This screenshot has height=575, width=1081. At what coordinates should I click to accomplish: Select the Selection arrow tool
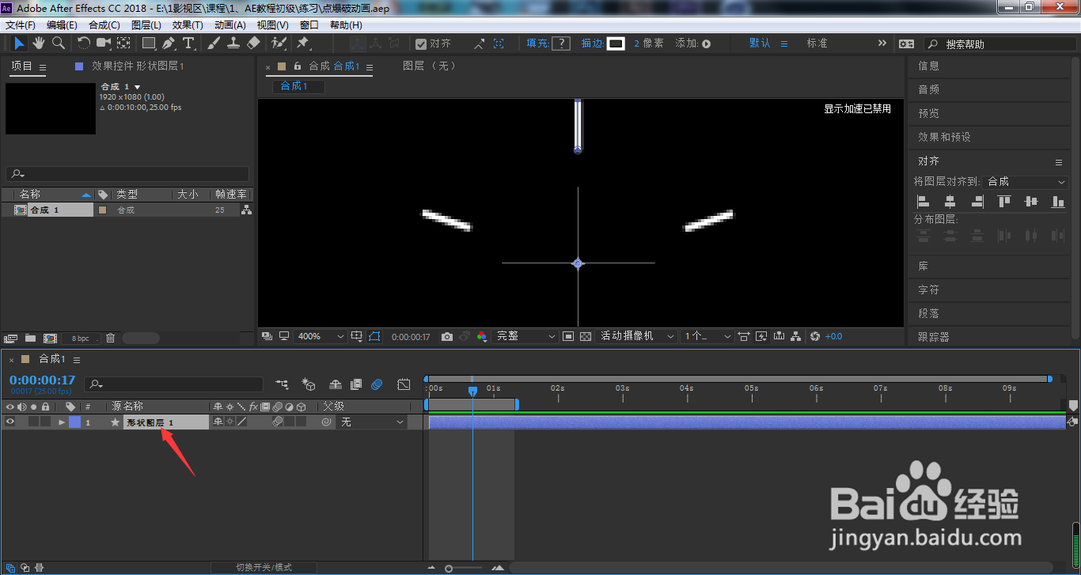pos(20,43)
